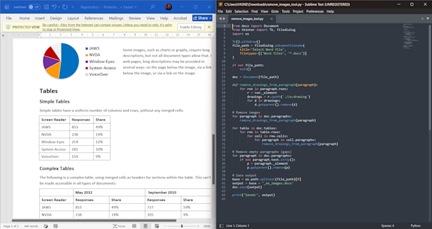
Task: Click the new tab plus icon in Sublime
Action: pos(422,19)
